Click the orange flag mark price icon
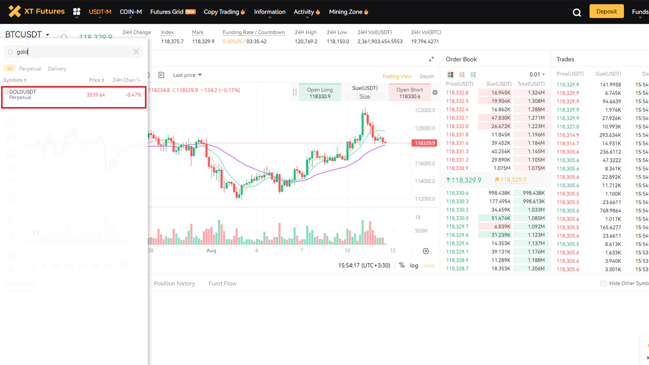 pyautogui.click(x=497, y=180)
